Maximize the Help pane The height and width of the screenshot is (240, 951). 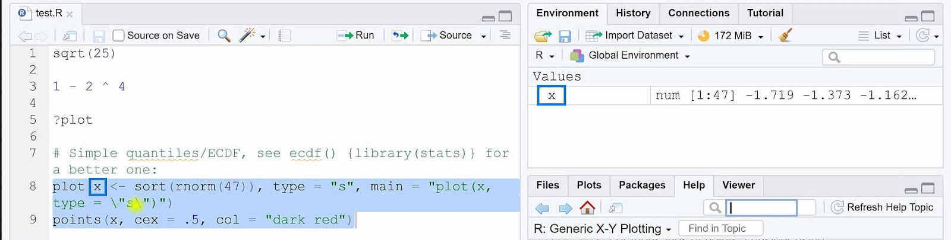point(928,188)
